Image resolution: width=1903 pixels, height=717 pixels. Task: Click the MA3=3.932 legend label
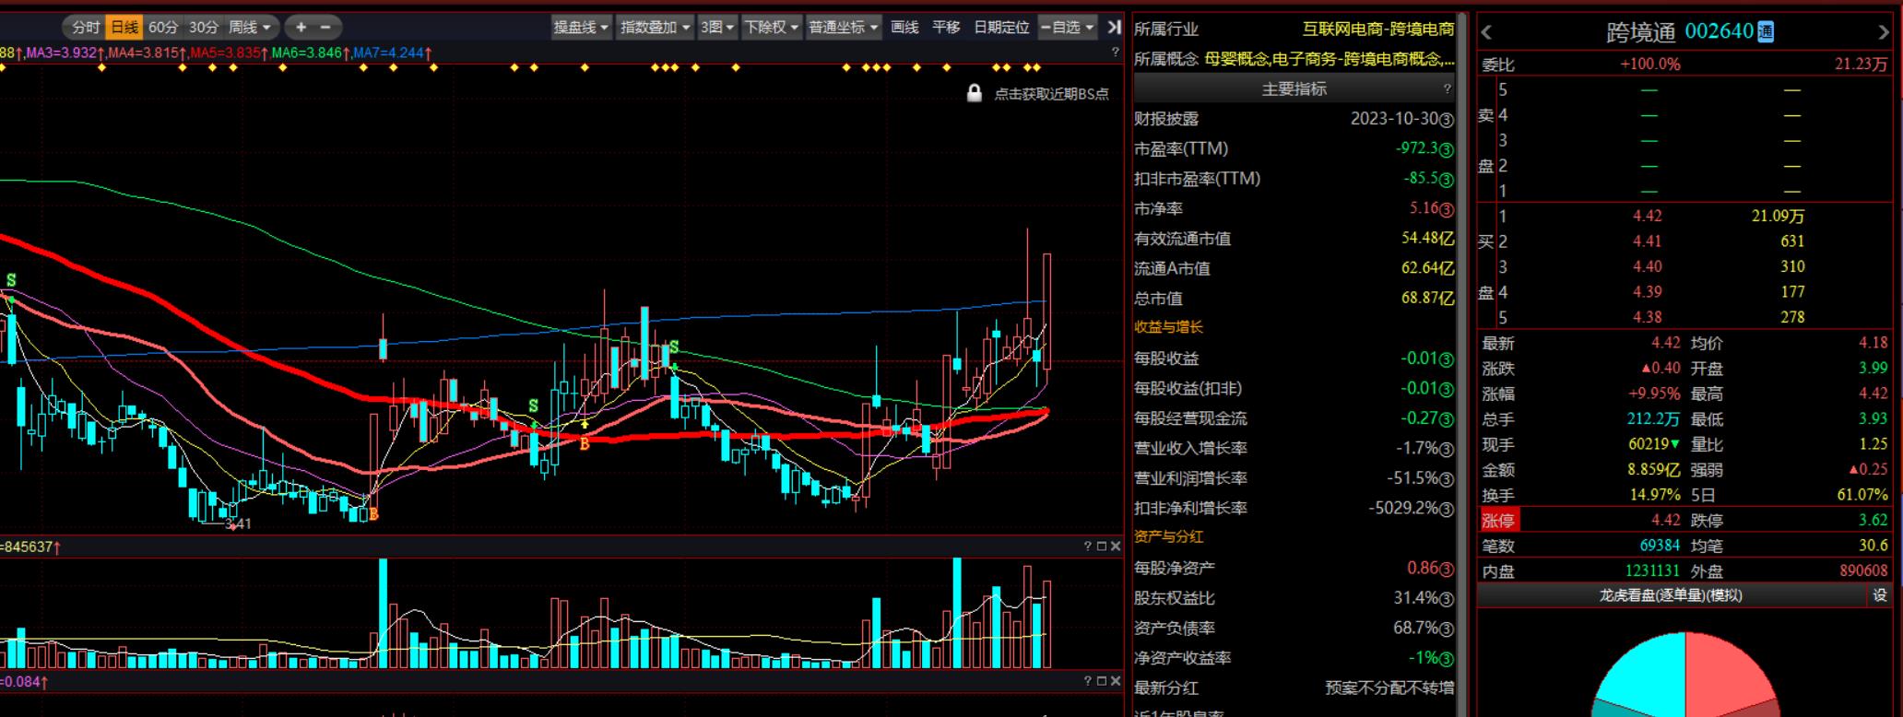tap(65, 53)
